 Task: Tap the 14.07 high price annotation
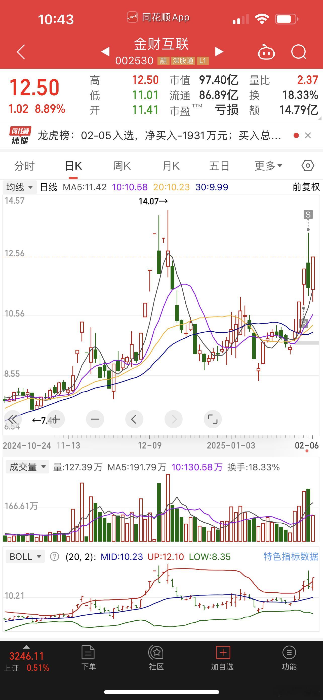153,201
